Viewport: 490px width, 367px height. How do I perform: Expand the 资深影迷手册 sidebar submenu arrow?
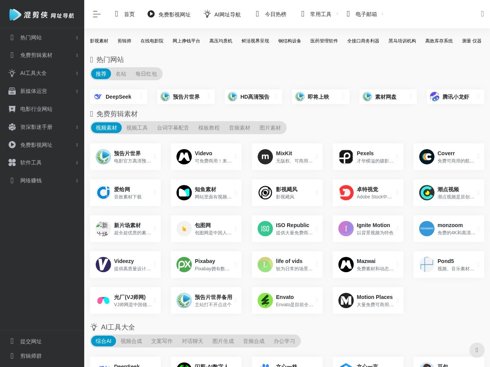tap(77, 127)
